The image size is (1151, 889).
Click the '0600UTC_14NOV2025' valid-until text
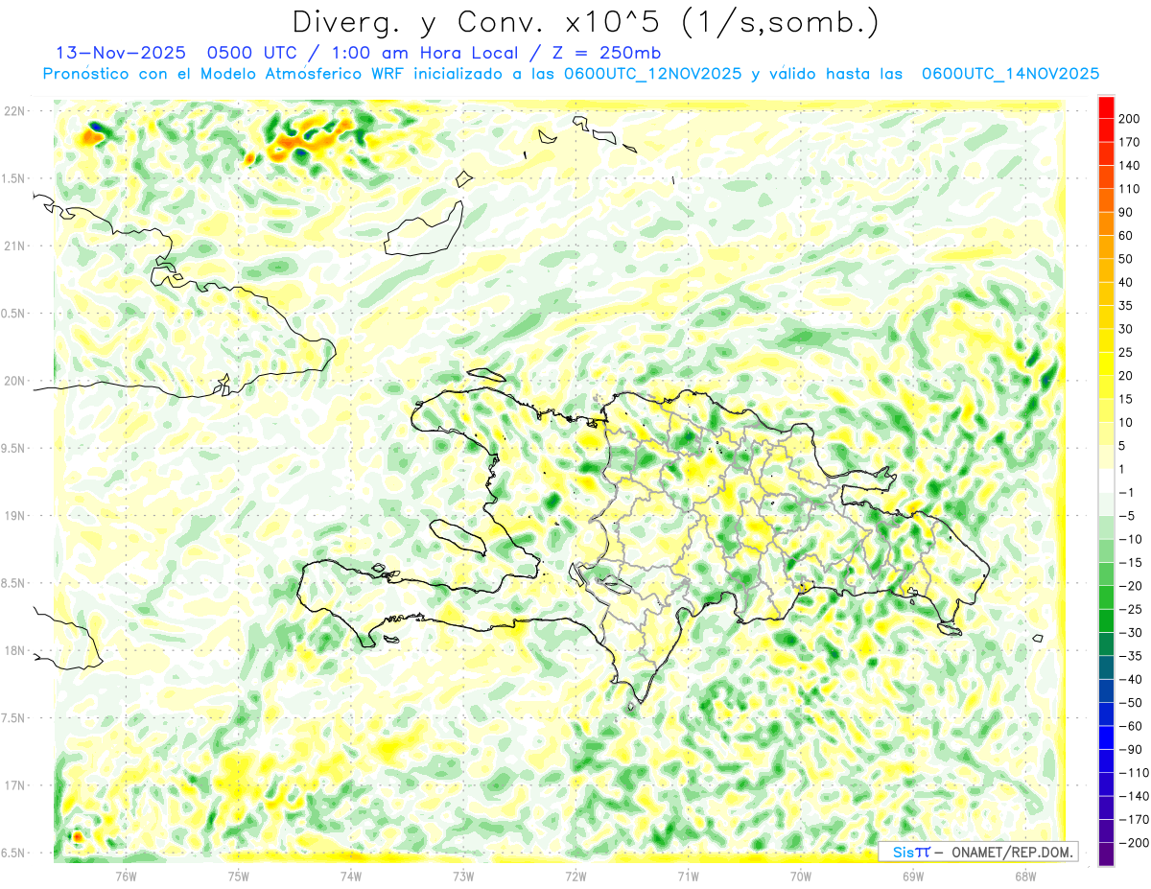click(x=1010, y=74)
